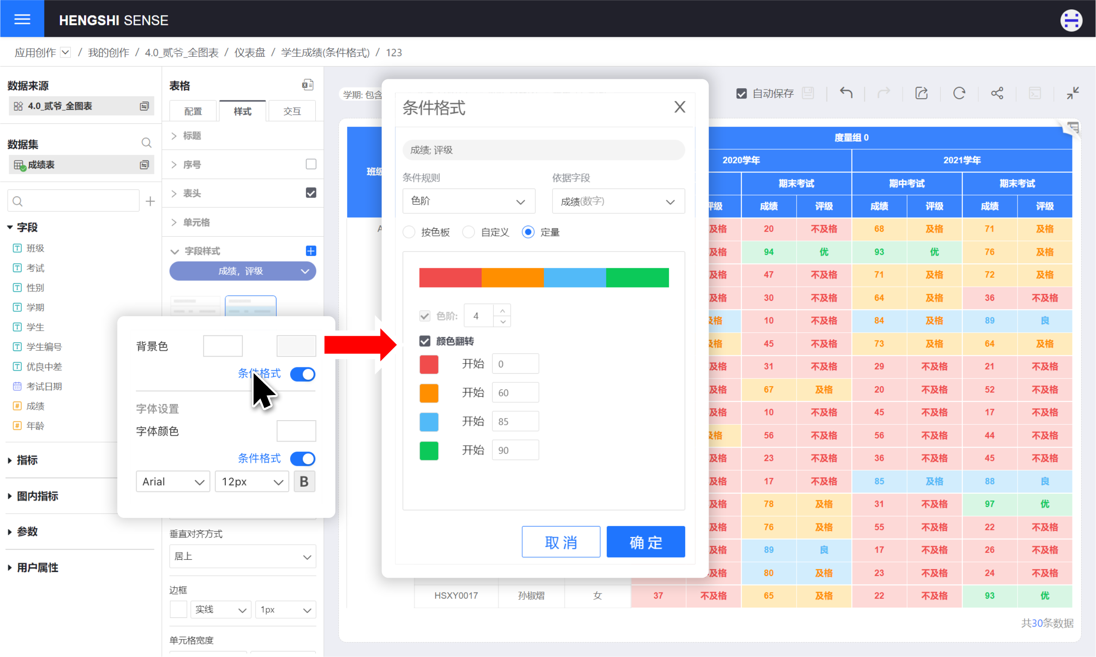Open the 成绩, 评级 field style dropdown
Viewport: 1096px width, 657px height.
click(x=243, y=271)
